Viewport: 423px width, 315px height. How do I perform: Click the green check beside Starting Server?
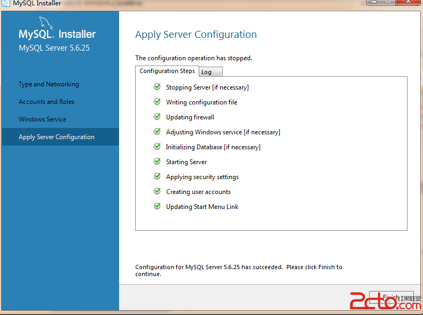click(157, 161)
